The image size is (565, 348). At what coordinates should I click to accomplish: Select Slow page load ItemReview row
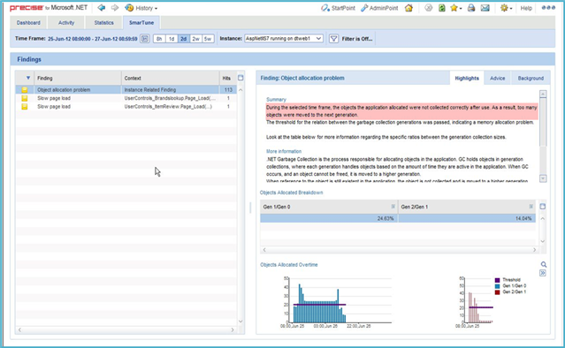126,107
